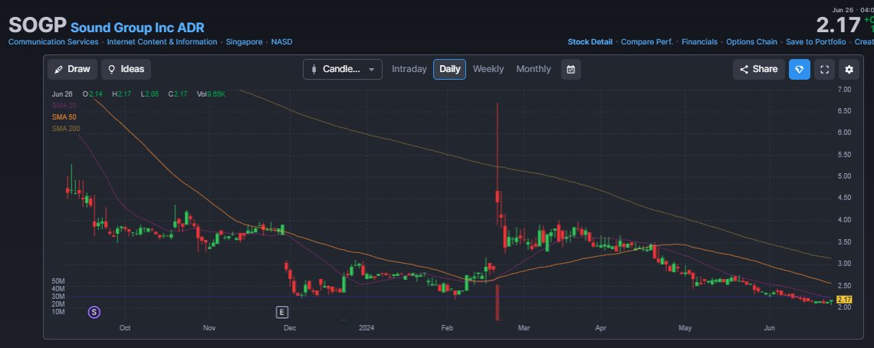Click the large 2.17 last price
The image size is (874, 348).
coord(838,25)
